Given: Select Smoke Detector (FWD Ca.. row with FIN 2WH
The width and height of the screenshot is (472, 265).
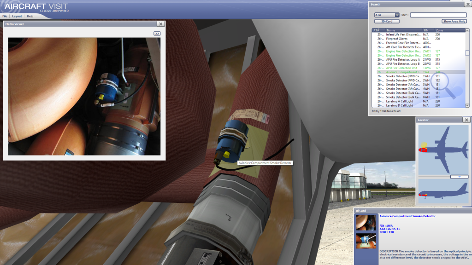Looking at the screenshot, I should point(419,81).
